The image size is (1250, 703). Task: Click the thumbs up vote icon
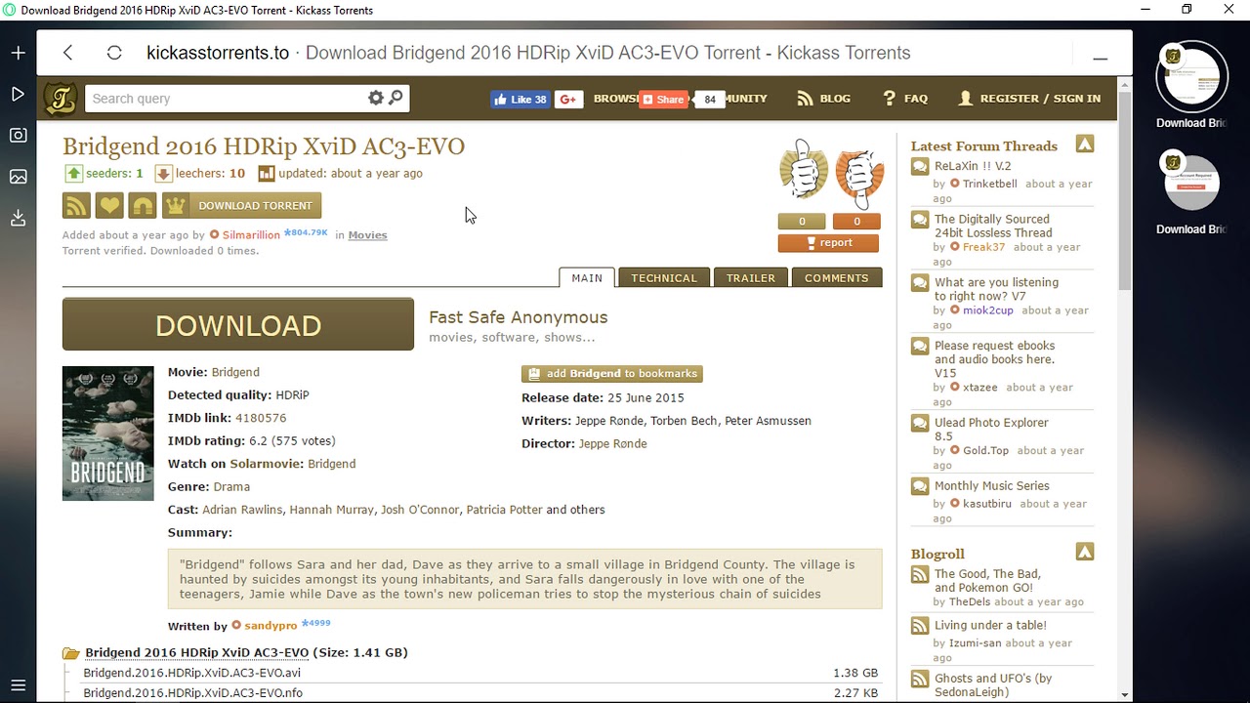click(803, 171)
